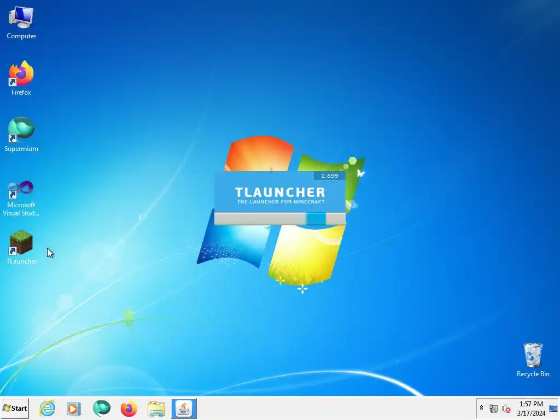Viewport: 560px width, 420px height.
Task: Open the clock showing 1:57 PM
Action: pos(531,408)
